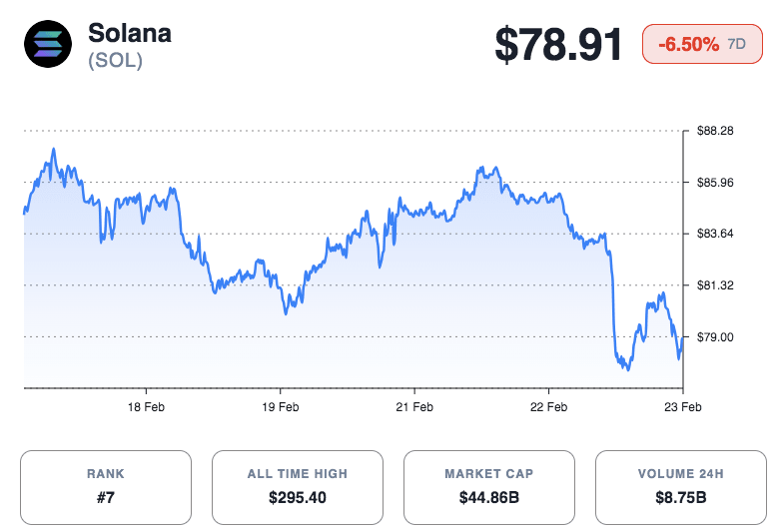This screenshot has width=781, height=530.
Task: Click the 19 Feb date marker
Action: coord(280,407)
